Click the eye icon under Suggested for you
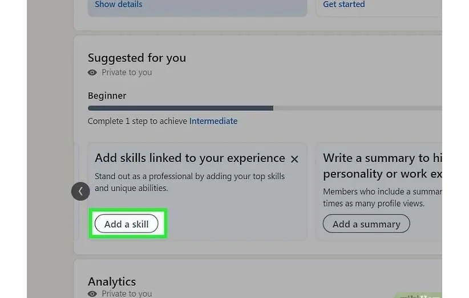 tap(92, 73)
